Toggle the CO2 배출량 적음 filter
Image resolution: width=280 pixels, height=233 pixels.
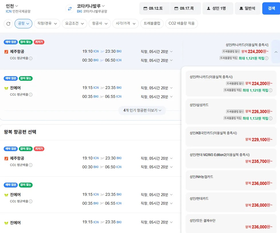click(x=182, y=23)
